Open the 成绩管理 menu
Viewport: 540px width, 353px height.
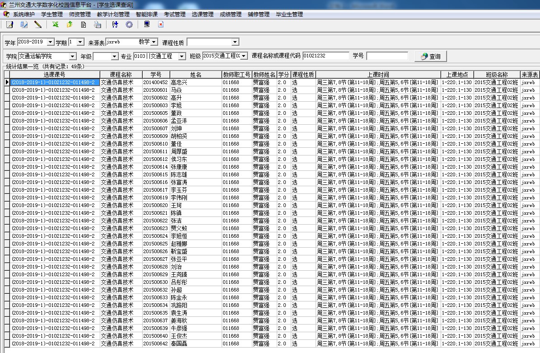230,14
